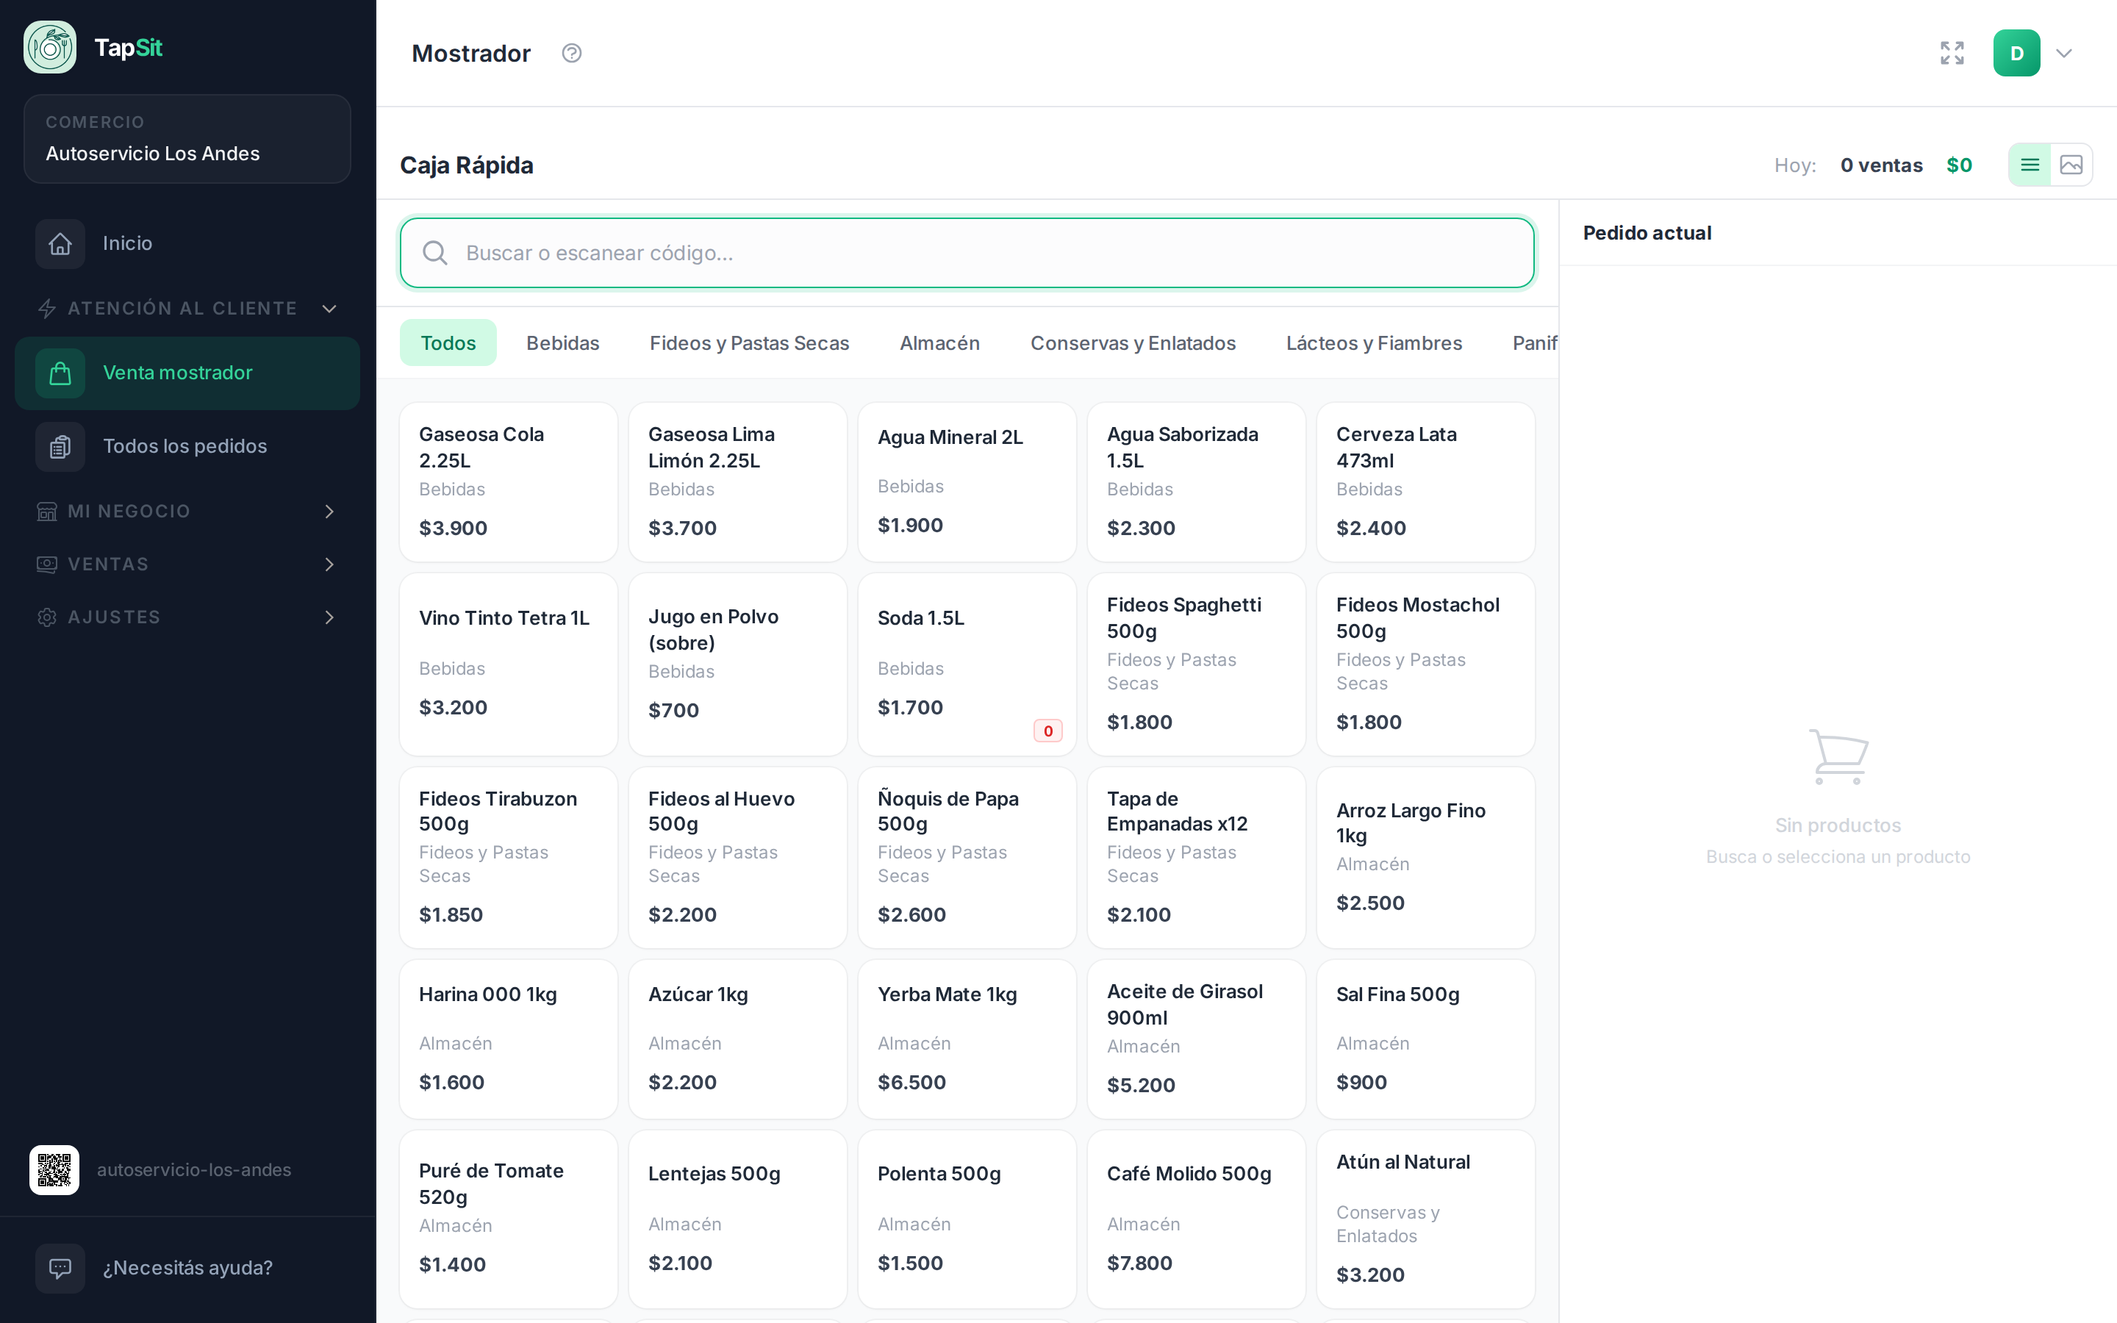Add Ñoquis de Papa 500g

[x=967, y=858]
